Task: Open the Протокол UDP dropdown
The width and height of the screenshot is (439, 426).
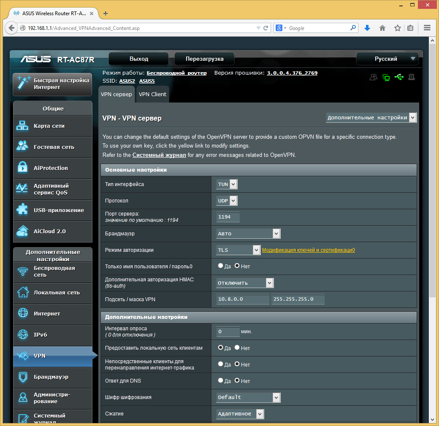Action: (227, 201)
